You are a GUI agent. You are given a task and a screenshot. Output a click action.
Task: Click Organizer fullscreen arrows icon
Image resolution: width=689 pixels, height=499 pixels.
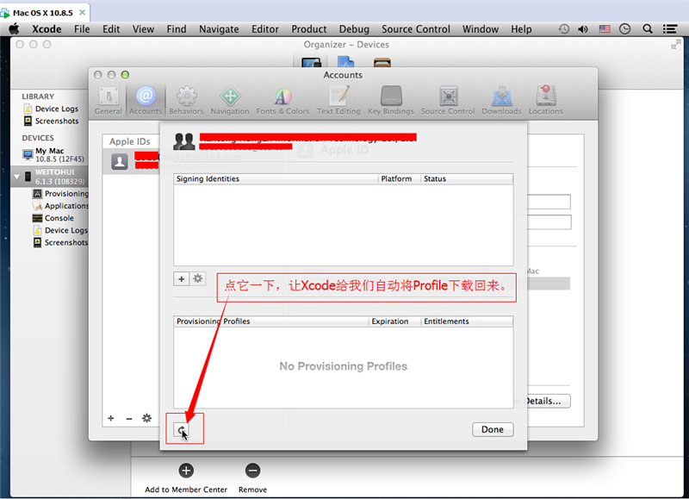coord(675,45)
